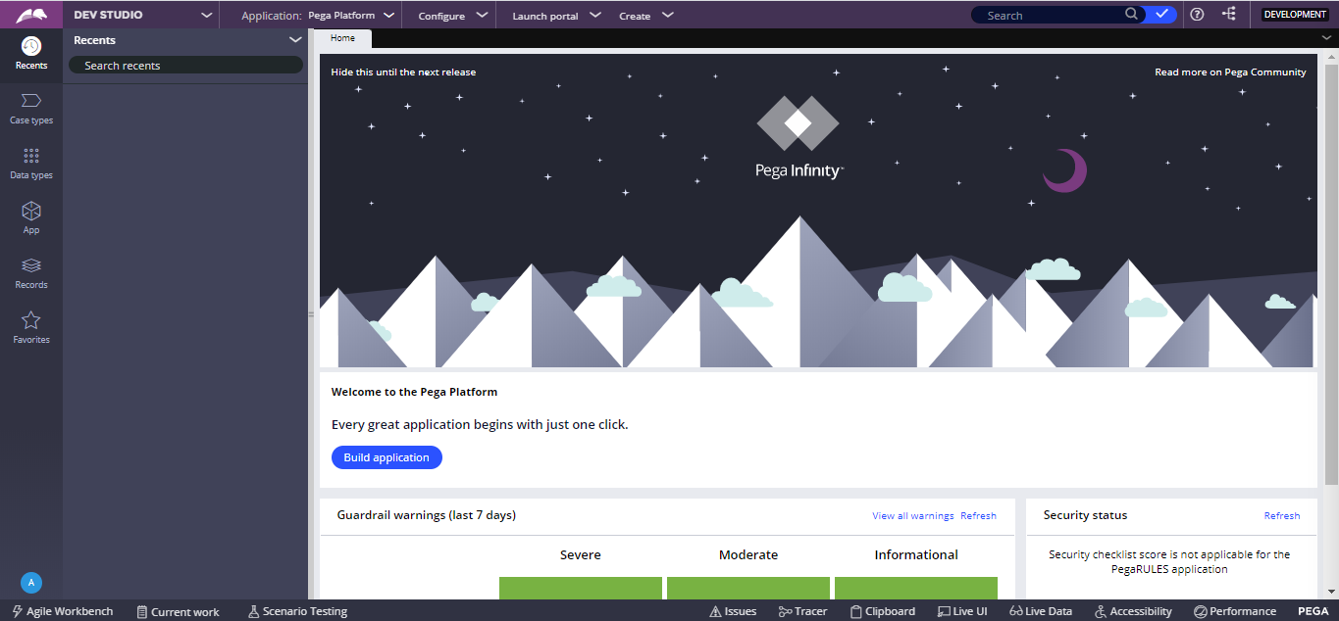This screenshot has width=1339, height=621.
Task: Click the DEVELOPMENT environment badge
Action: point(1295,15)
